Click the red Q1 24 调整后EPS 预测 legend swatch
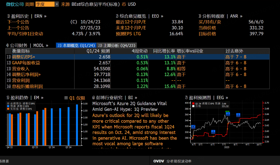The image size is (280, 165). click(193, 103)
